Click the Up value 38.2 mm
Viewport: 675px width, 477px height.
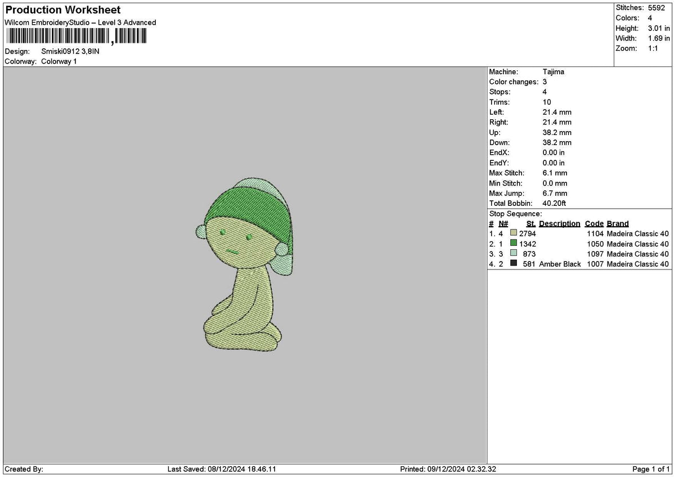(x=557, y=133)
